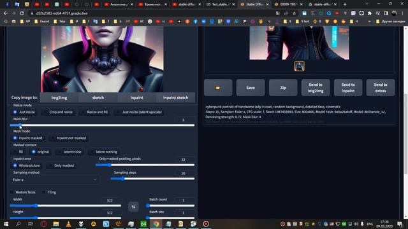Switch to the Stable Diffusion active tab

tap(254, 4)
